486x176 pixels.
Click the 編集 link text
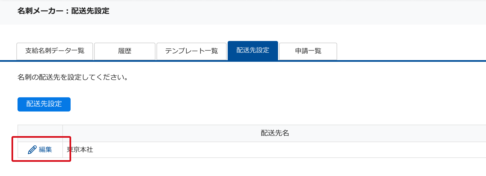click(45, 150)
